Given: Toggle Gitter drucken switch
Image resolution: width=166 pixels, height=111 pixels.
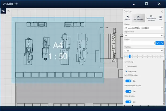Looking at the screenshot, I should [128, 102].
